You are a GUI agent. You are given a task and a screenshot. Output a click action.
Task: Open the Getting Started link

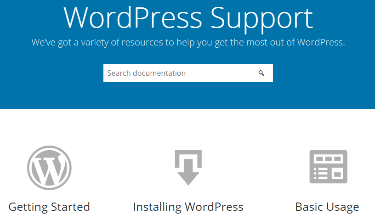click(x=49, y=207)
